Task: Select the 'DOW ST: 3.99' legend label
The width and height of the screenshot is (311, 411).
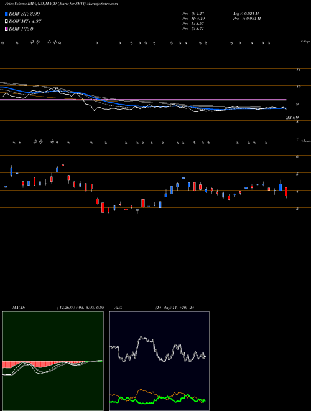Action: [24, 14]
